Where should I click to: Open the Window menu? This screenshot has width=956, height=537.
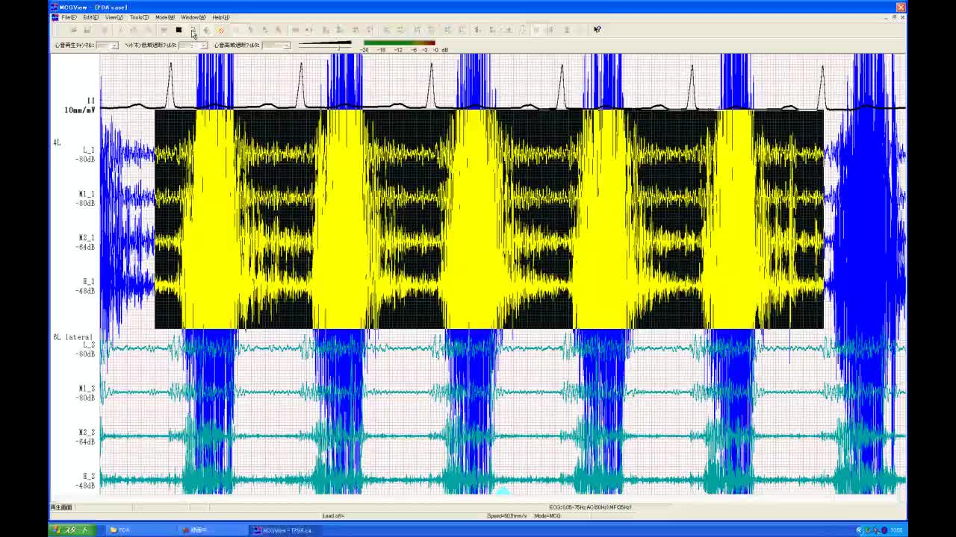[x=193, y=17]
